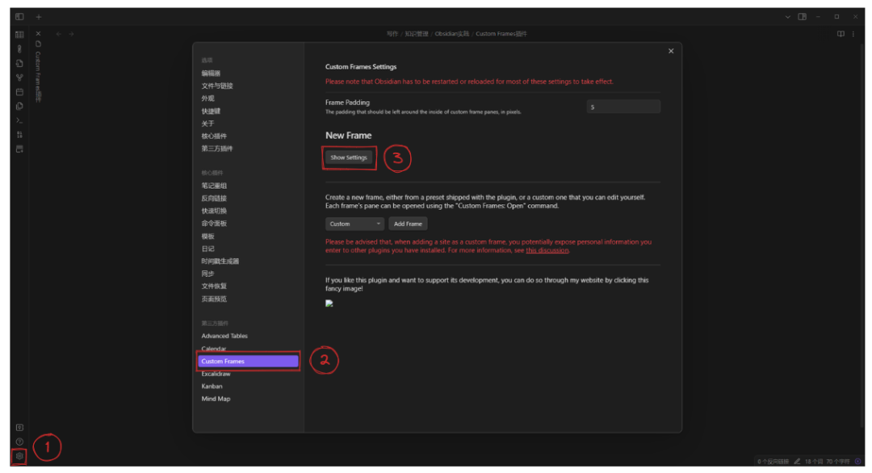Navigate back with left arrow
The height and width of the screenshot is (473, 872).
(58, 34)
